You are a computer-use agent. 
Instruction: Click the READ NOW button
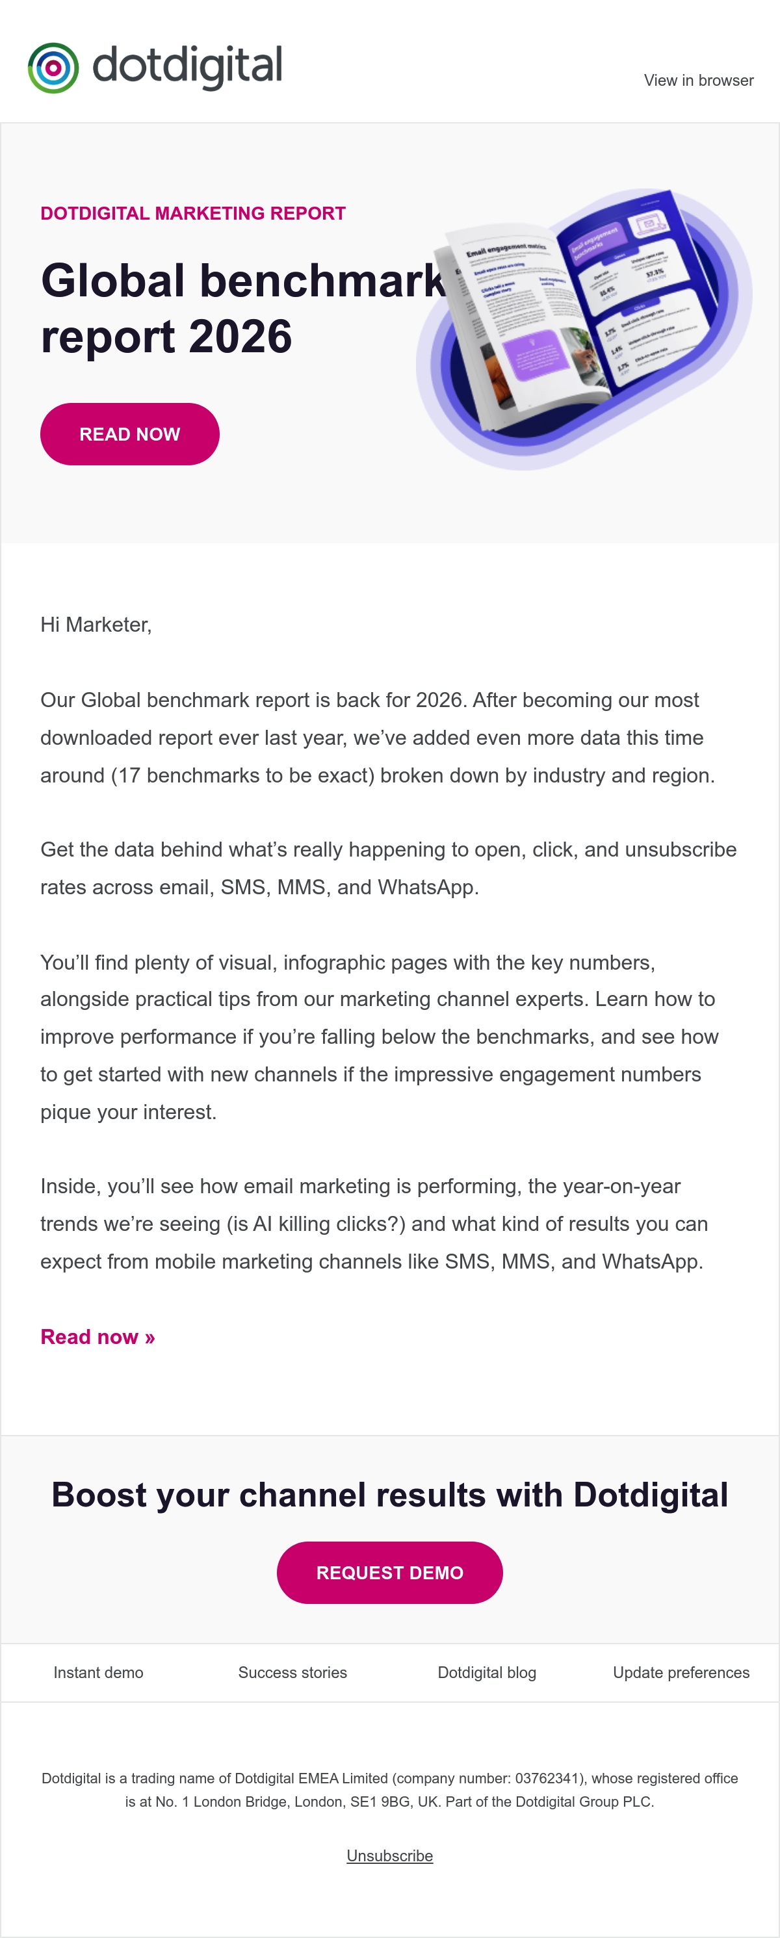tap(129, 434)
